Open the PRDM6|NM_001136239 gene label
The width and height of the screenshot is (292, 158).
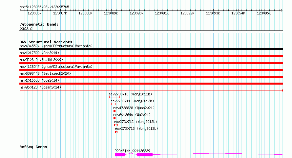pyautogui.click(x=132, y=151)
